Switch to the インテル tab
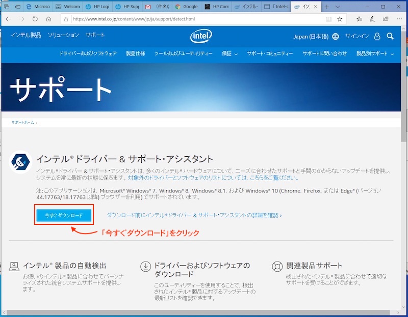 [246, 7]
